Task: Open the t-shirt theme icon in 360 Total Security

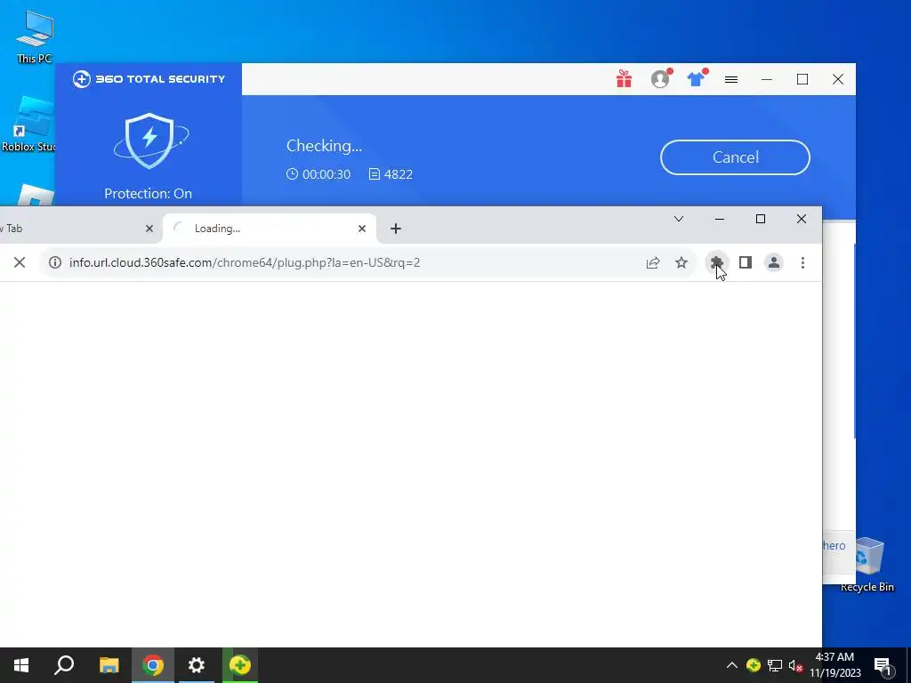Action: 696,79
